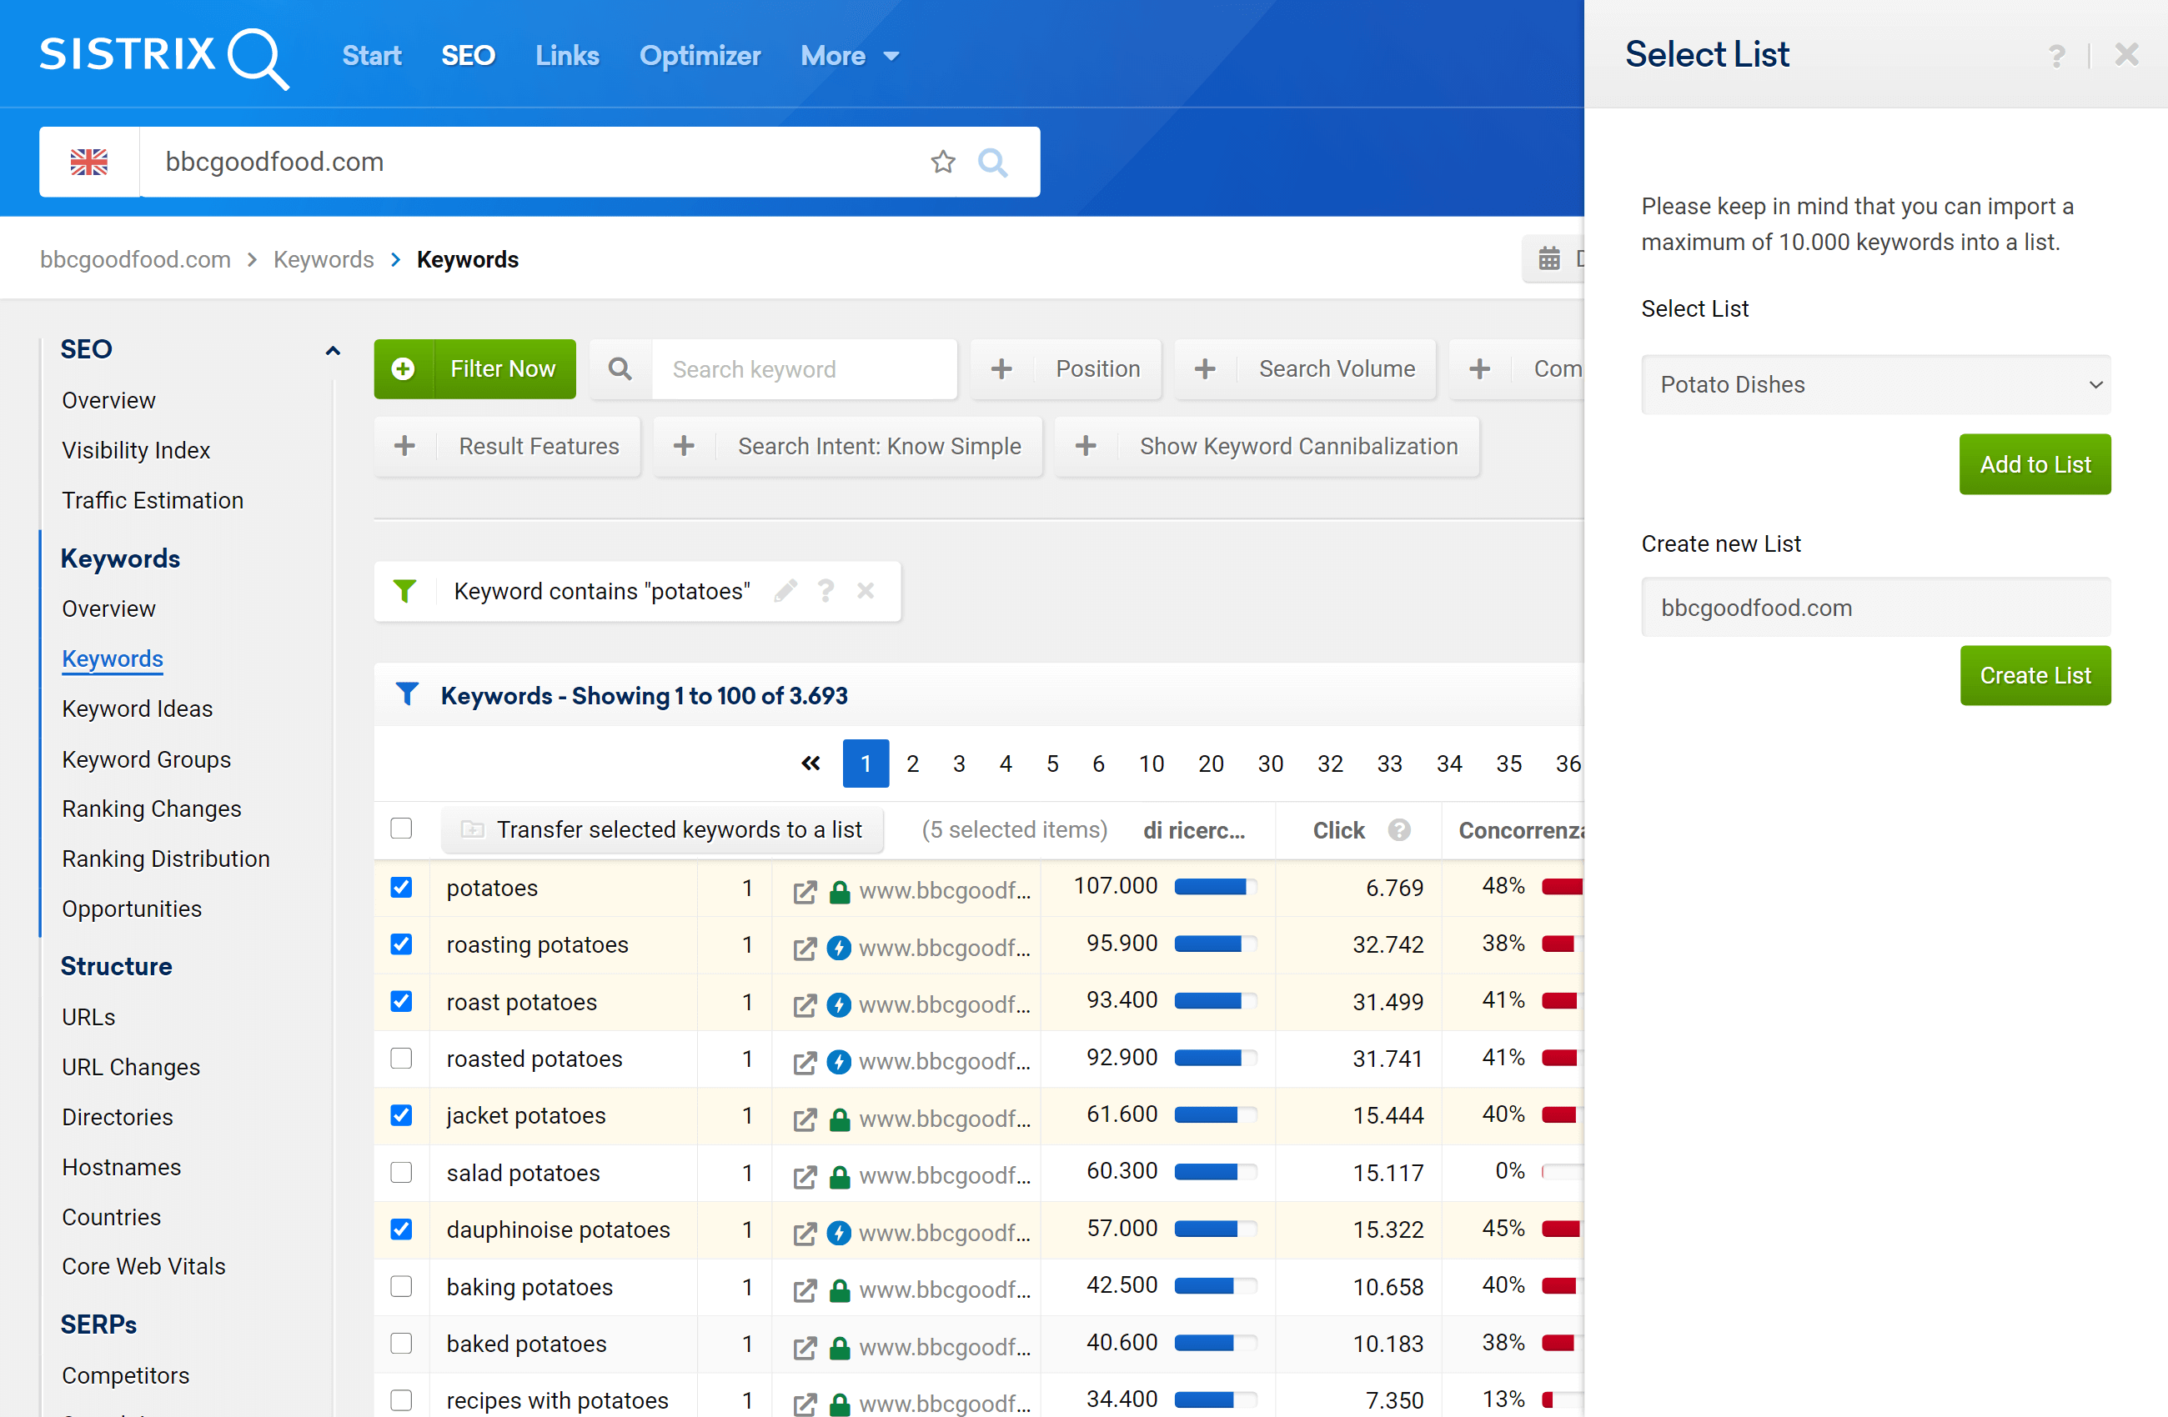2168x1417 pixels.
Task: Collapse the SEO sidebar section
Action: point(333,351)
